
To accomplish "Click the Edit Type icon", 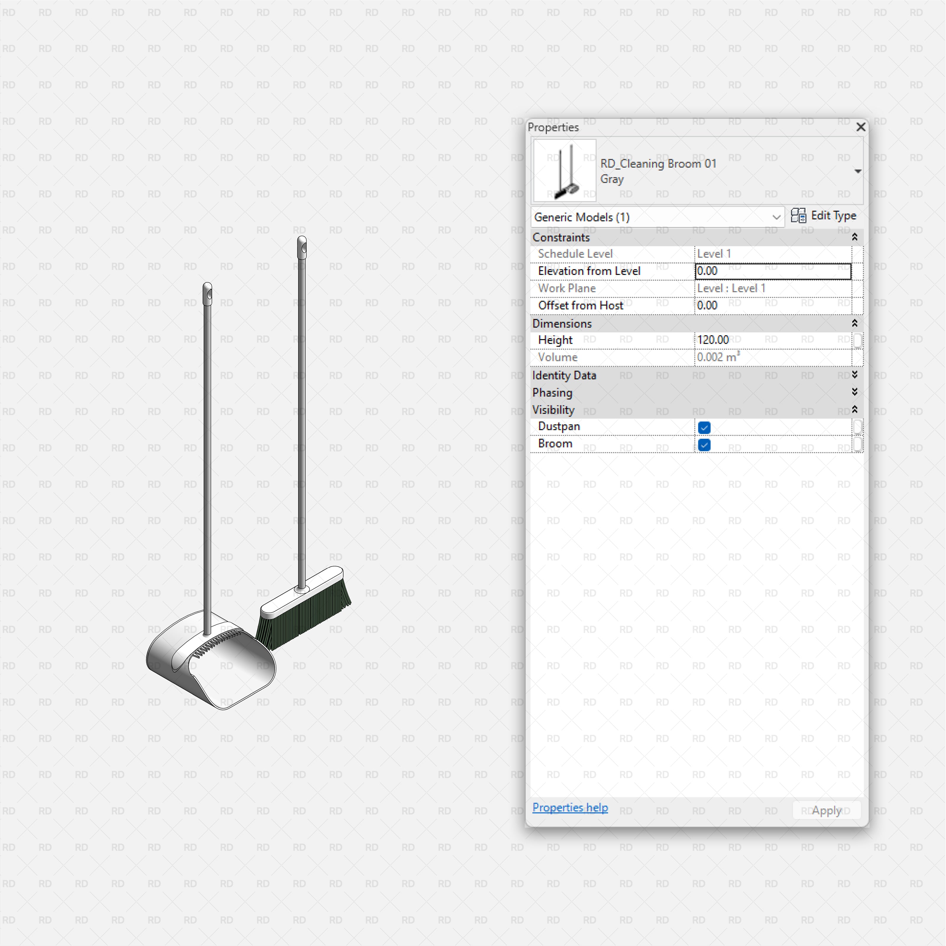I will tap(799, 216).
